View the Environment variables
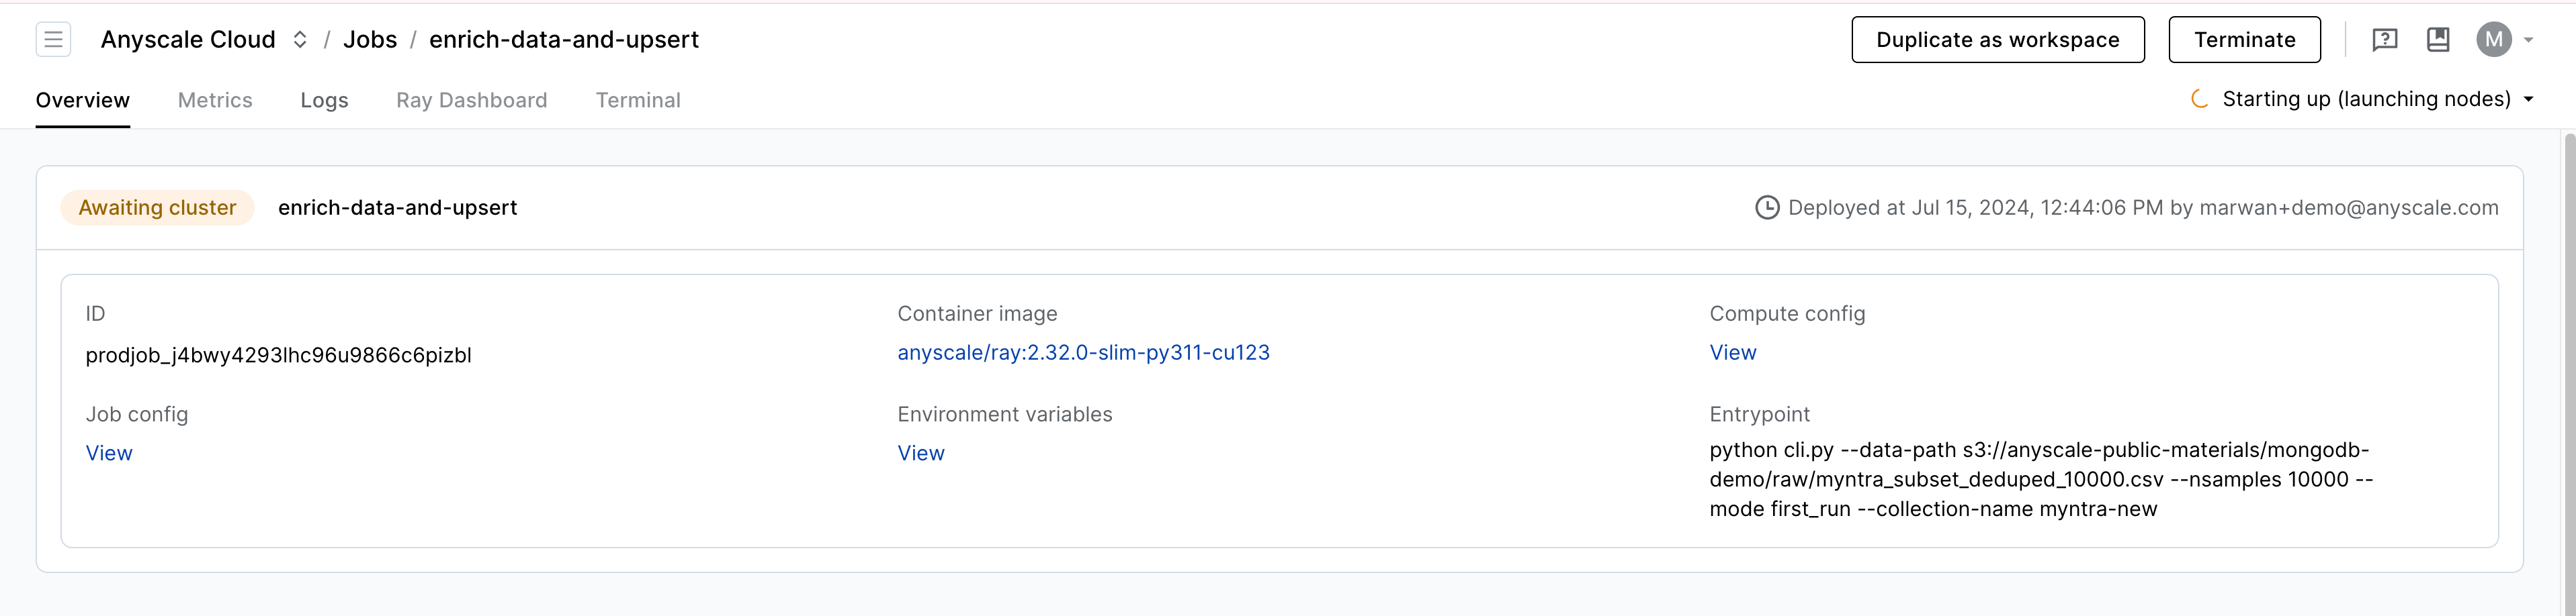The height and width of the screenshot is (616, 2576). point(920,453)
